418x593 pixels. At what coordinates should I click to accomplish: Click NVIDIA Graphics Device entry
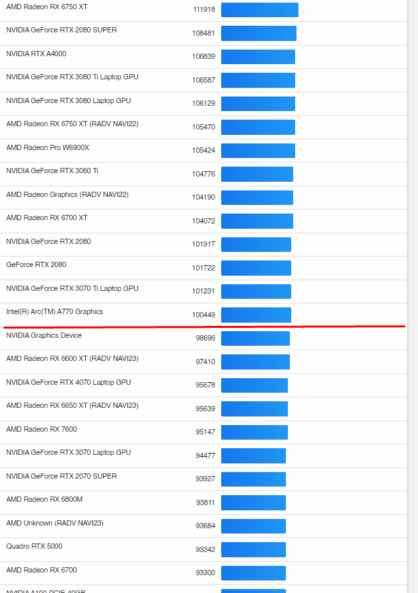click(x=44, y=335)
